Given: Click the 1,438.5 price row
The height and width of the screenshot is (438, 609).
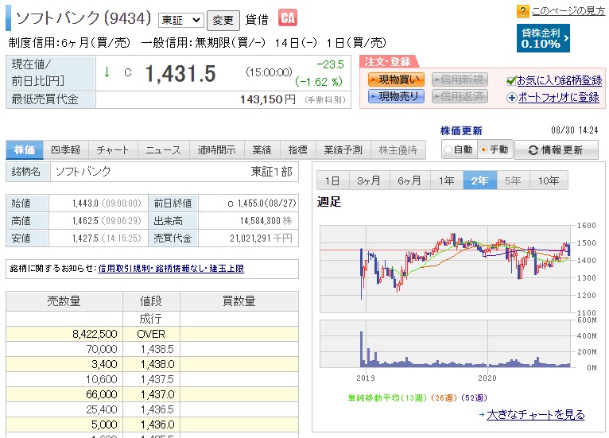Looking at the screenshot, I should tap(153, 349).
